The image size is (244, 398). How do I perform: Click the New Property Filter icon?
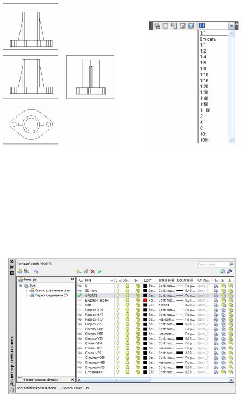point(20,271)
